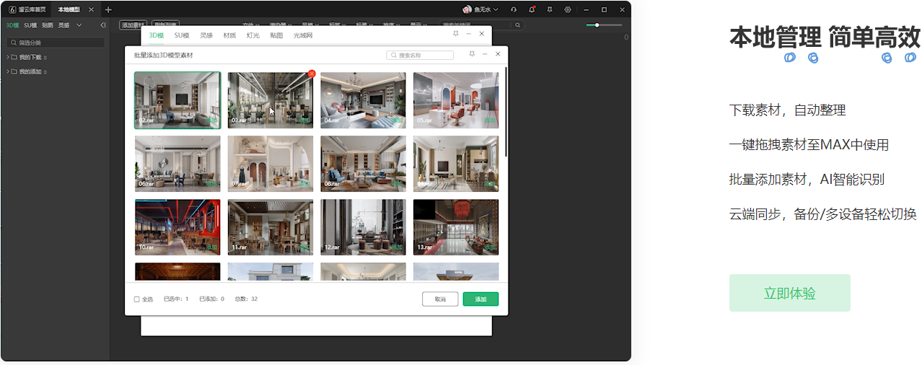
Task: Select the 05.rar thumbnail
Action: pyautogui.click(x=456, y=100)
